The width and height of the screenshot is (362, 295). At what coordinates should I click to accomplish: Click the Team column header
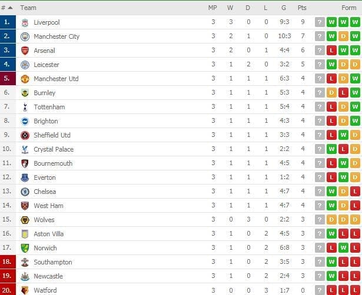28,8
